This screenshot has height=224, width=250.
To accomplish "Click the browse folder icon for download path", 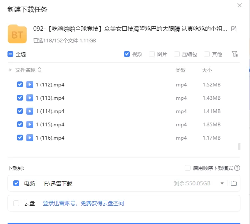I will point(233,183).
